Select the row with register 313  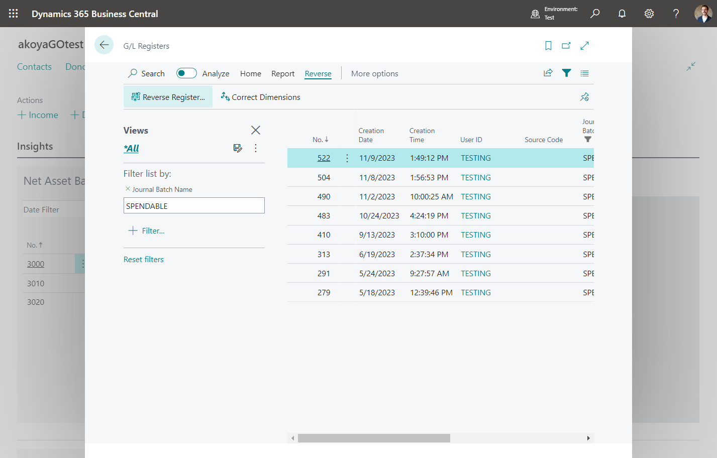pyautogui.click(x=440, y=254)
